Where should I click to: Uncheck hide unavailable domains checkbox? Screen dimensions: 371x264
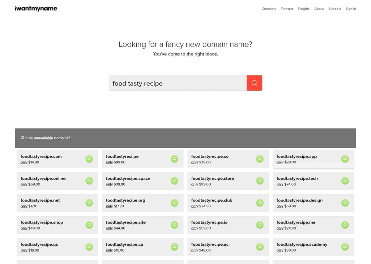[23, 138]
